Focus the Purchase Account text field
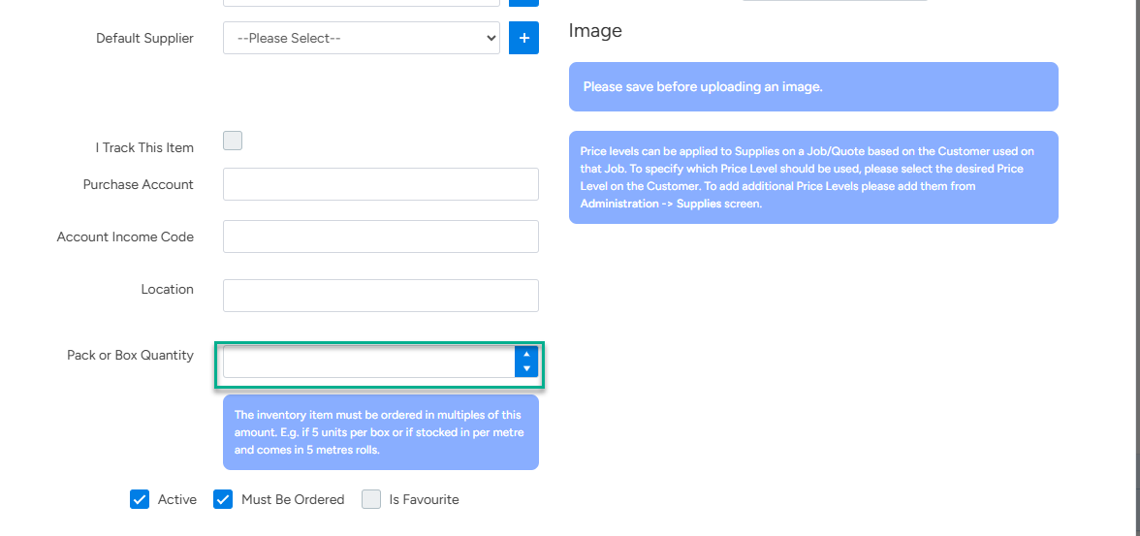Image resolution: width=1140 pixels, height=536 pixels. (x=380, y=184)
